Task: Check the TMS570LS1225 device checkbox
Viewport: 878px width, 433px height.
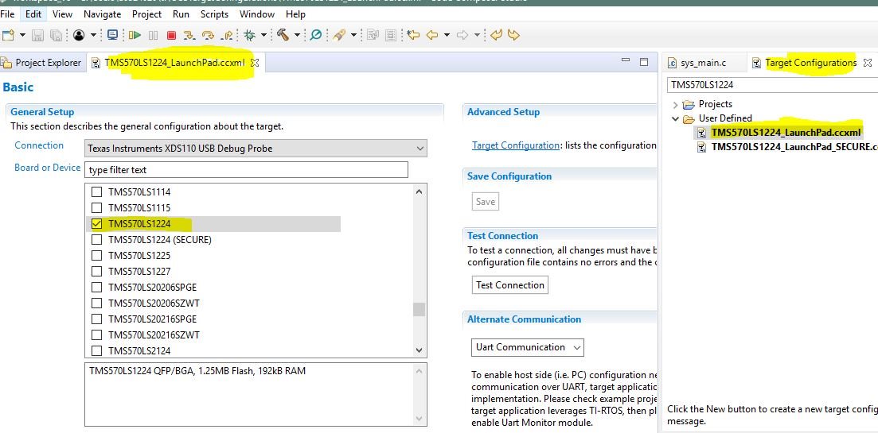Action: (97, 255)
